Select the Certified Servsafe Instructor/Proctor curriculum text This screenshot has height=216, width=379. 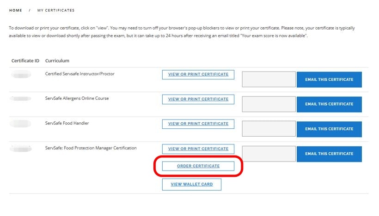(x=80, y=74)
